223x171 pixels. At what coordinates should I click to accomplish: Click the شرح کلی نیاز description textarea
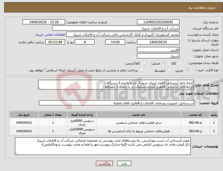click(x=116, y=85)
